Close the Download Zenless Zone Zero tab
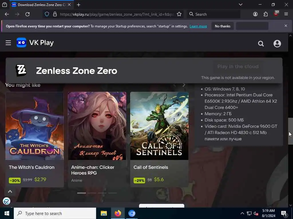The height and width of the screenshot is (219, 293). (69, 5)
